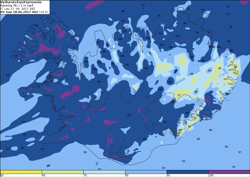This screenshot has width=250, height=177.
Task: Select the subtitle Rakastig (%) í 2 m hæð
Action: pyautogui.click(x=17, y=5)
